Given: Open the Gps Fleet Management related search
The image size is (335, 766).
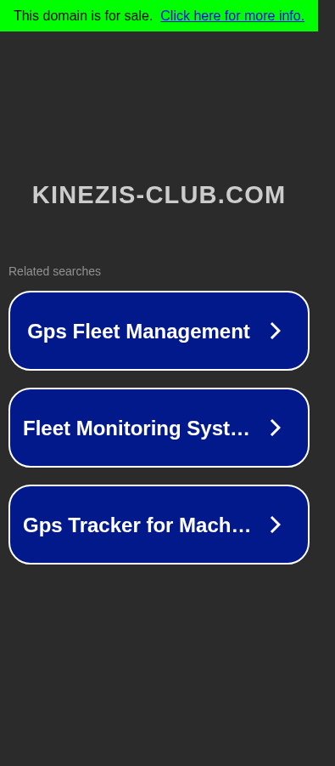Looking at the screenshot, I should click(159, 331).
